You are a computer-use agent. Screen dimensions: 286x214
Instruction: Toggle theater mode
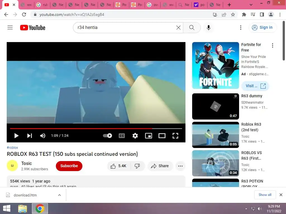tap(162, 136)
